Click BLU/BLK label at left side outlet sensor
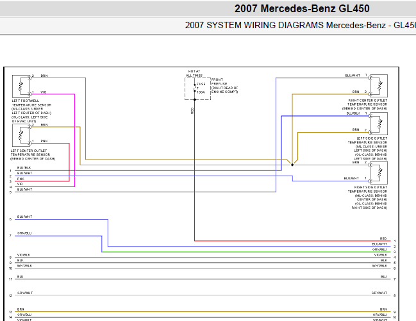Screen dimensions: 416x321 click(x=353, y=113)
